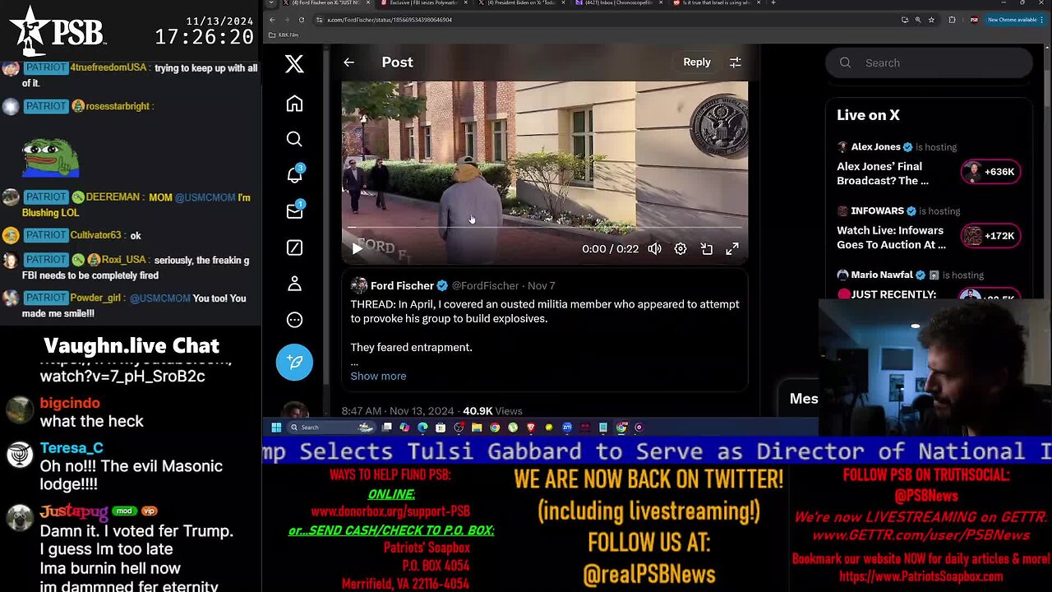Switch to the Ford Fischer on X tab
The width and height of the screenshot is (1052, 592).
tap(325, 3)
